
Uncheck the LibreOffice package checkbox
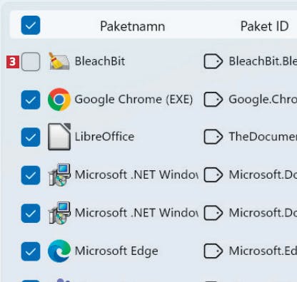(31, 137)
